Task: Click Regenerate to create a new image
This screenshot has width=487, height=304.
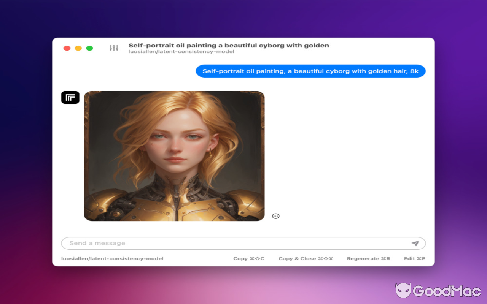Action: click(x=368, y=258)
